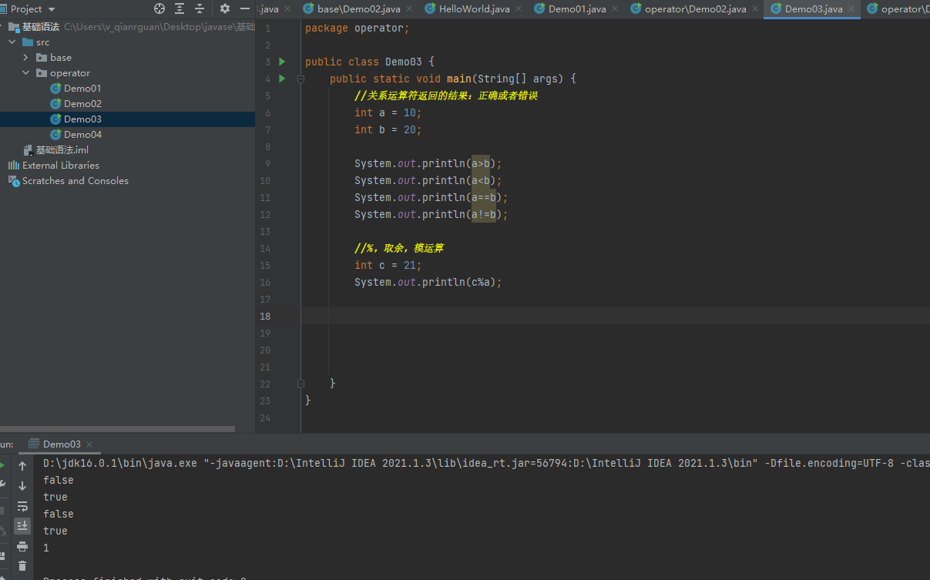Run class Demo03 from gutter icon

click(x=282, y=62)
